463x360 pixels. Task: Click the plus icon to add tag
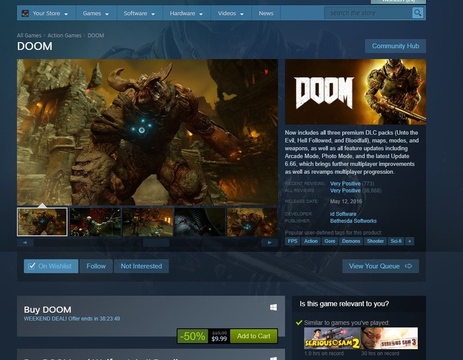click(409, 241)
